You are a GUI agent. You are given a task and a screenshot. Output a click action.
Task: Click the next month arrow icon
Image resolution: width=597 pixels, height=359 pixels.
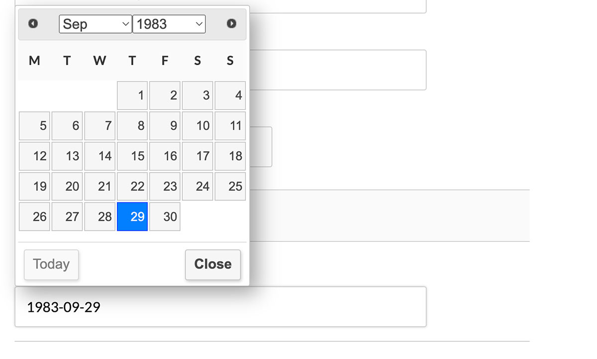click(231, 23)
